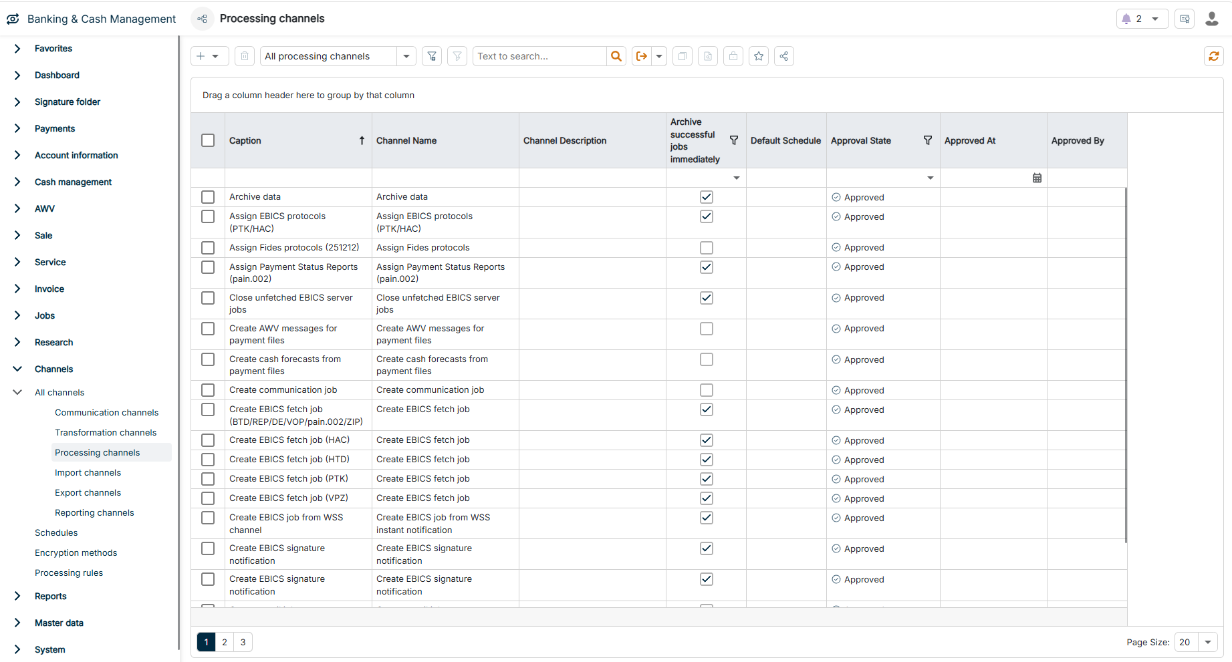Toggle archive checkbox for Create EBICS fetch job (PTK)
1232x662 pixels.
[x=707, y=479]
